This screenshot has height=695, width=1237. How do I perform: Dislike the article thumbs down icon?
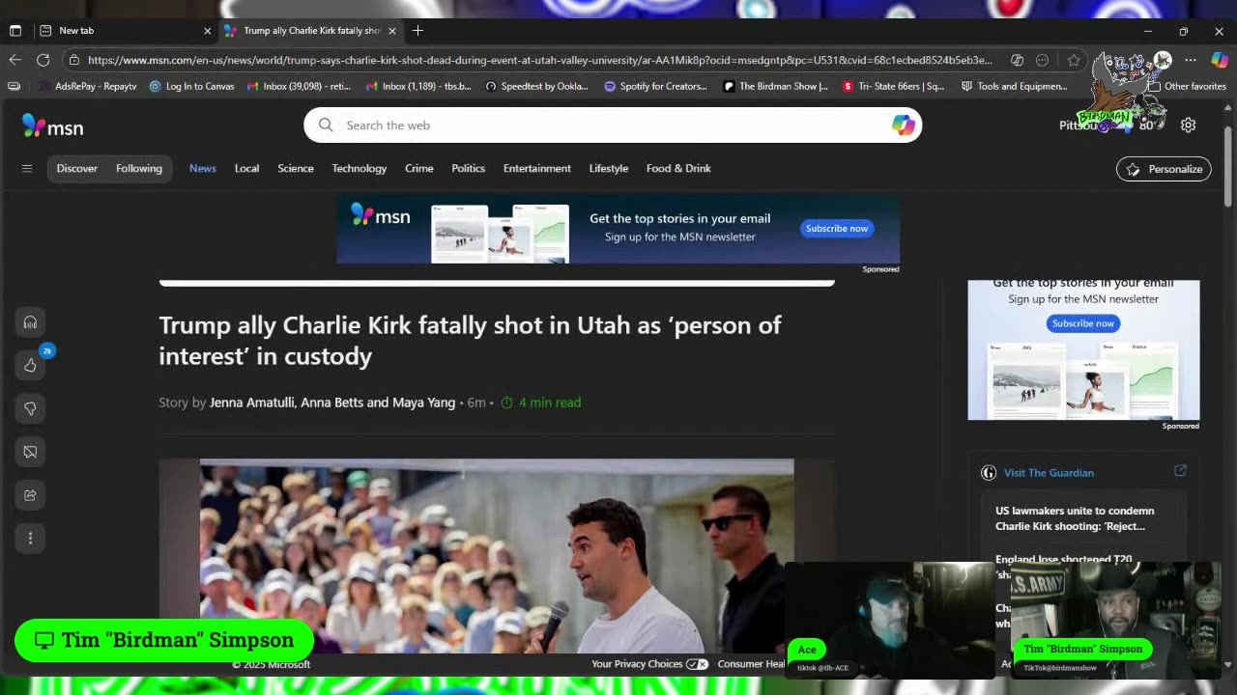(x=30, y=408)
